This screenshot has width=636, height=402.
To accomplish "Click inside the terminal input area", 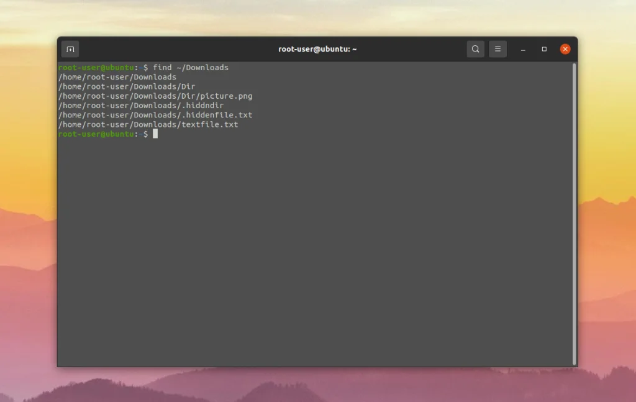I will tap(311, 217).
